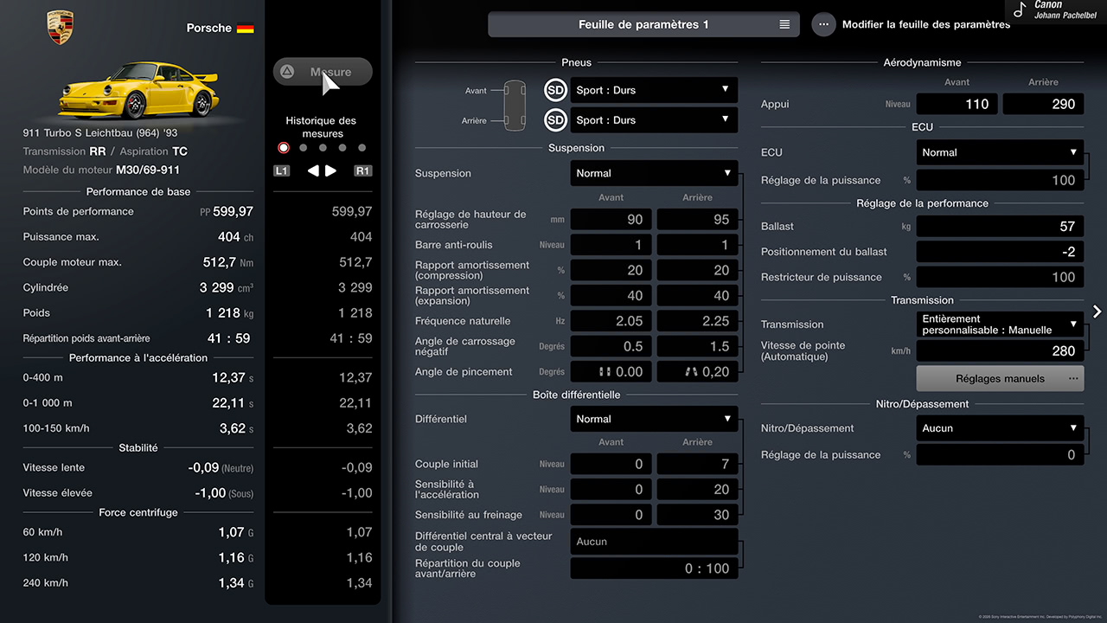1107x623 pixels.
Task: Select the fourth measurement history dot
Action: click(x=342, y=148)
